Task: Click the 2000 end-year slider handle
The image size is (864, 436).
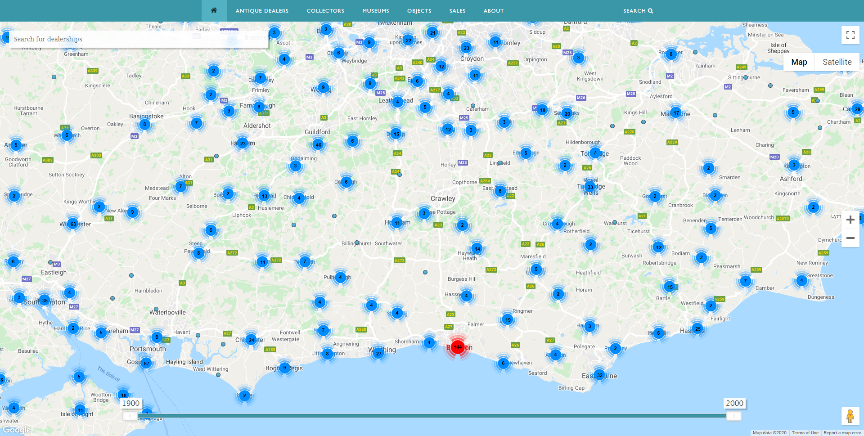Action: point(733,416)
